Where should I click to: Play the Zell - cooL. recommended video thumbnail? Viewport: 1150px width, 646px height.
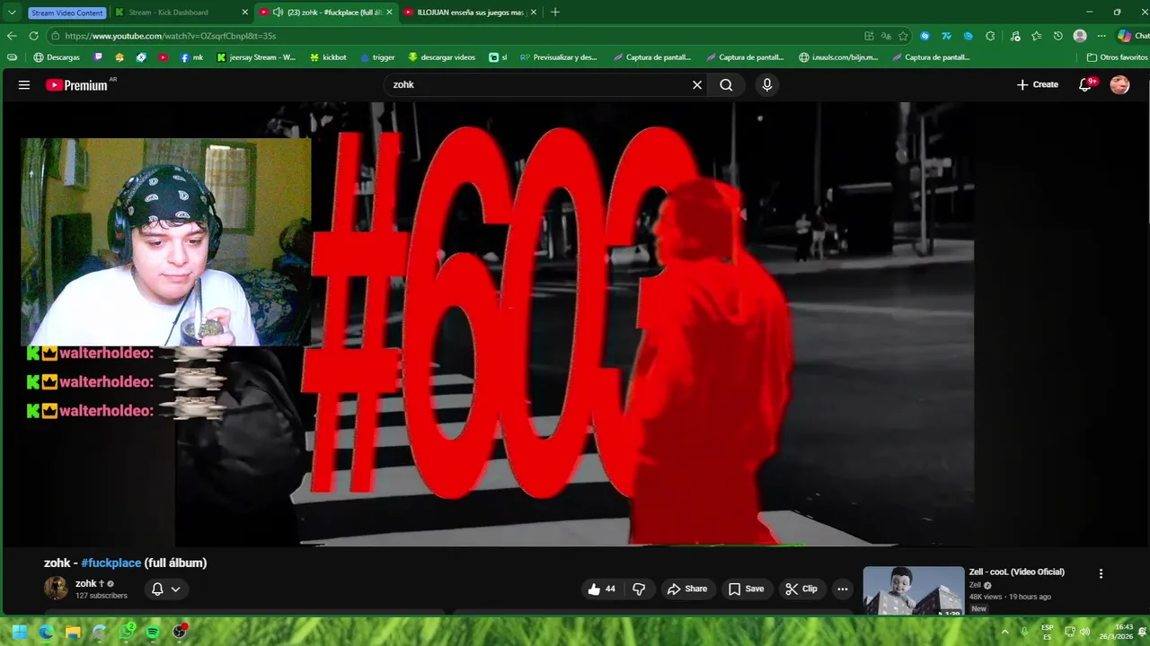click(x=913, y=590)
